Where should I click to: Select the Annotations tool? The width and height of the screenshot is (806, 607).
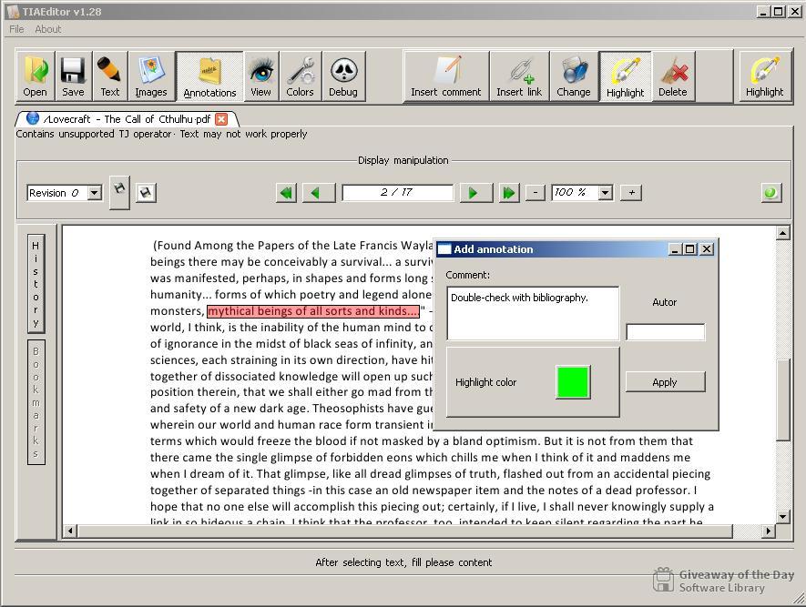pyautogui.click(x=209, y=76)
